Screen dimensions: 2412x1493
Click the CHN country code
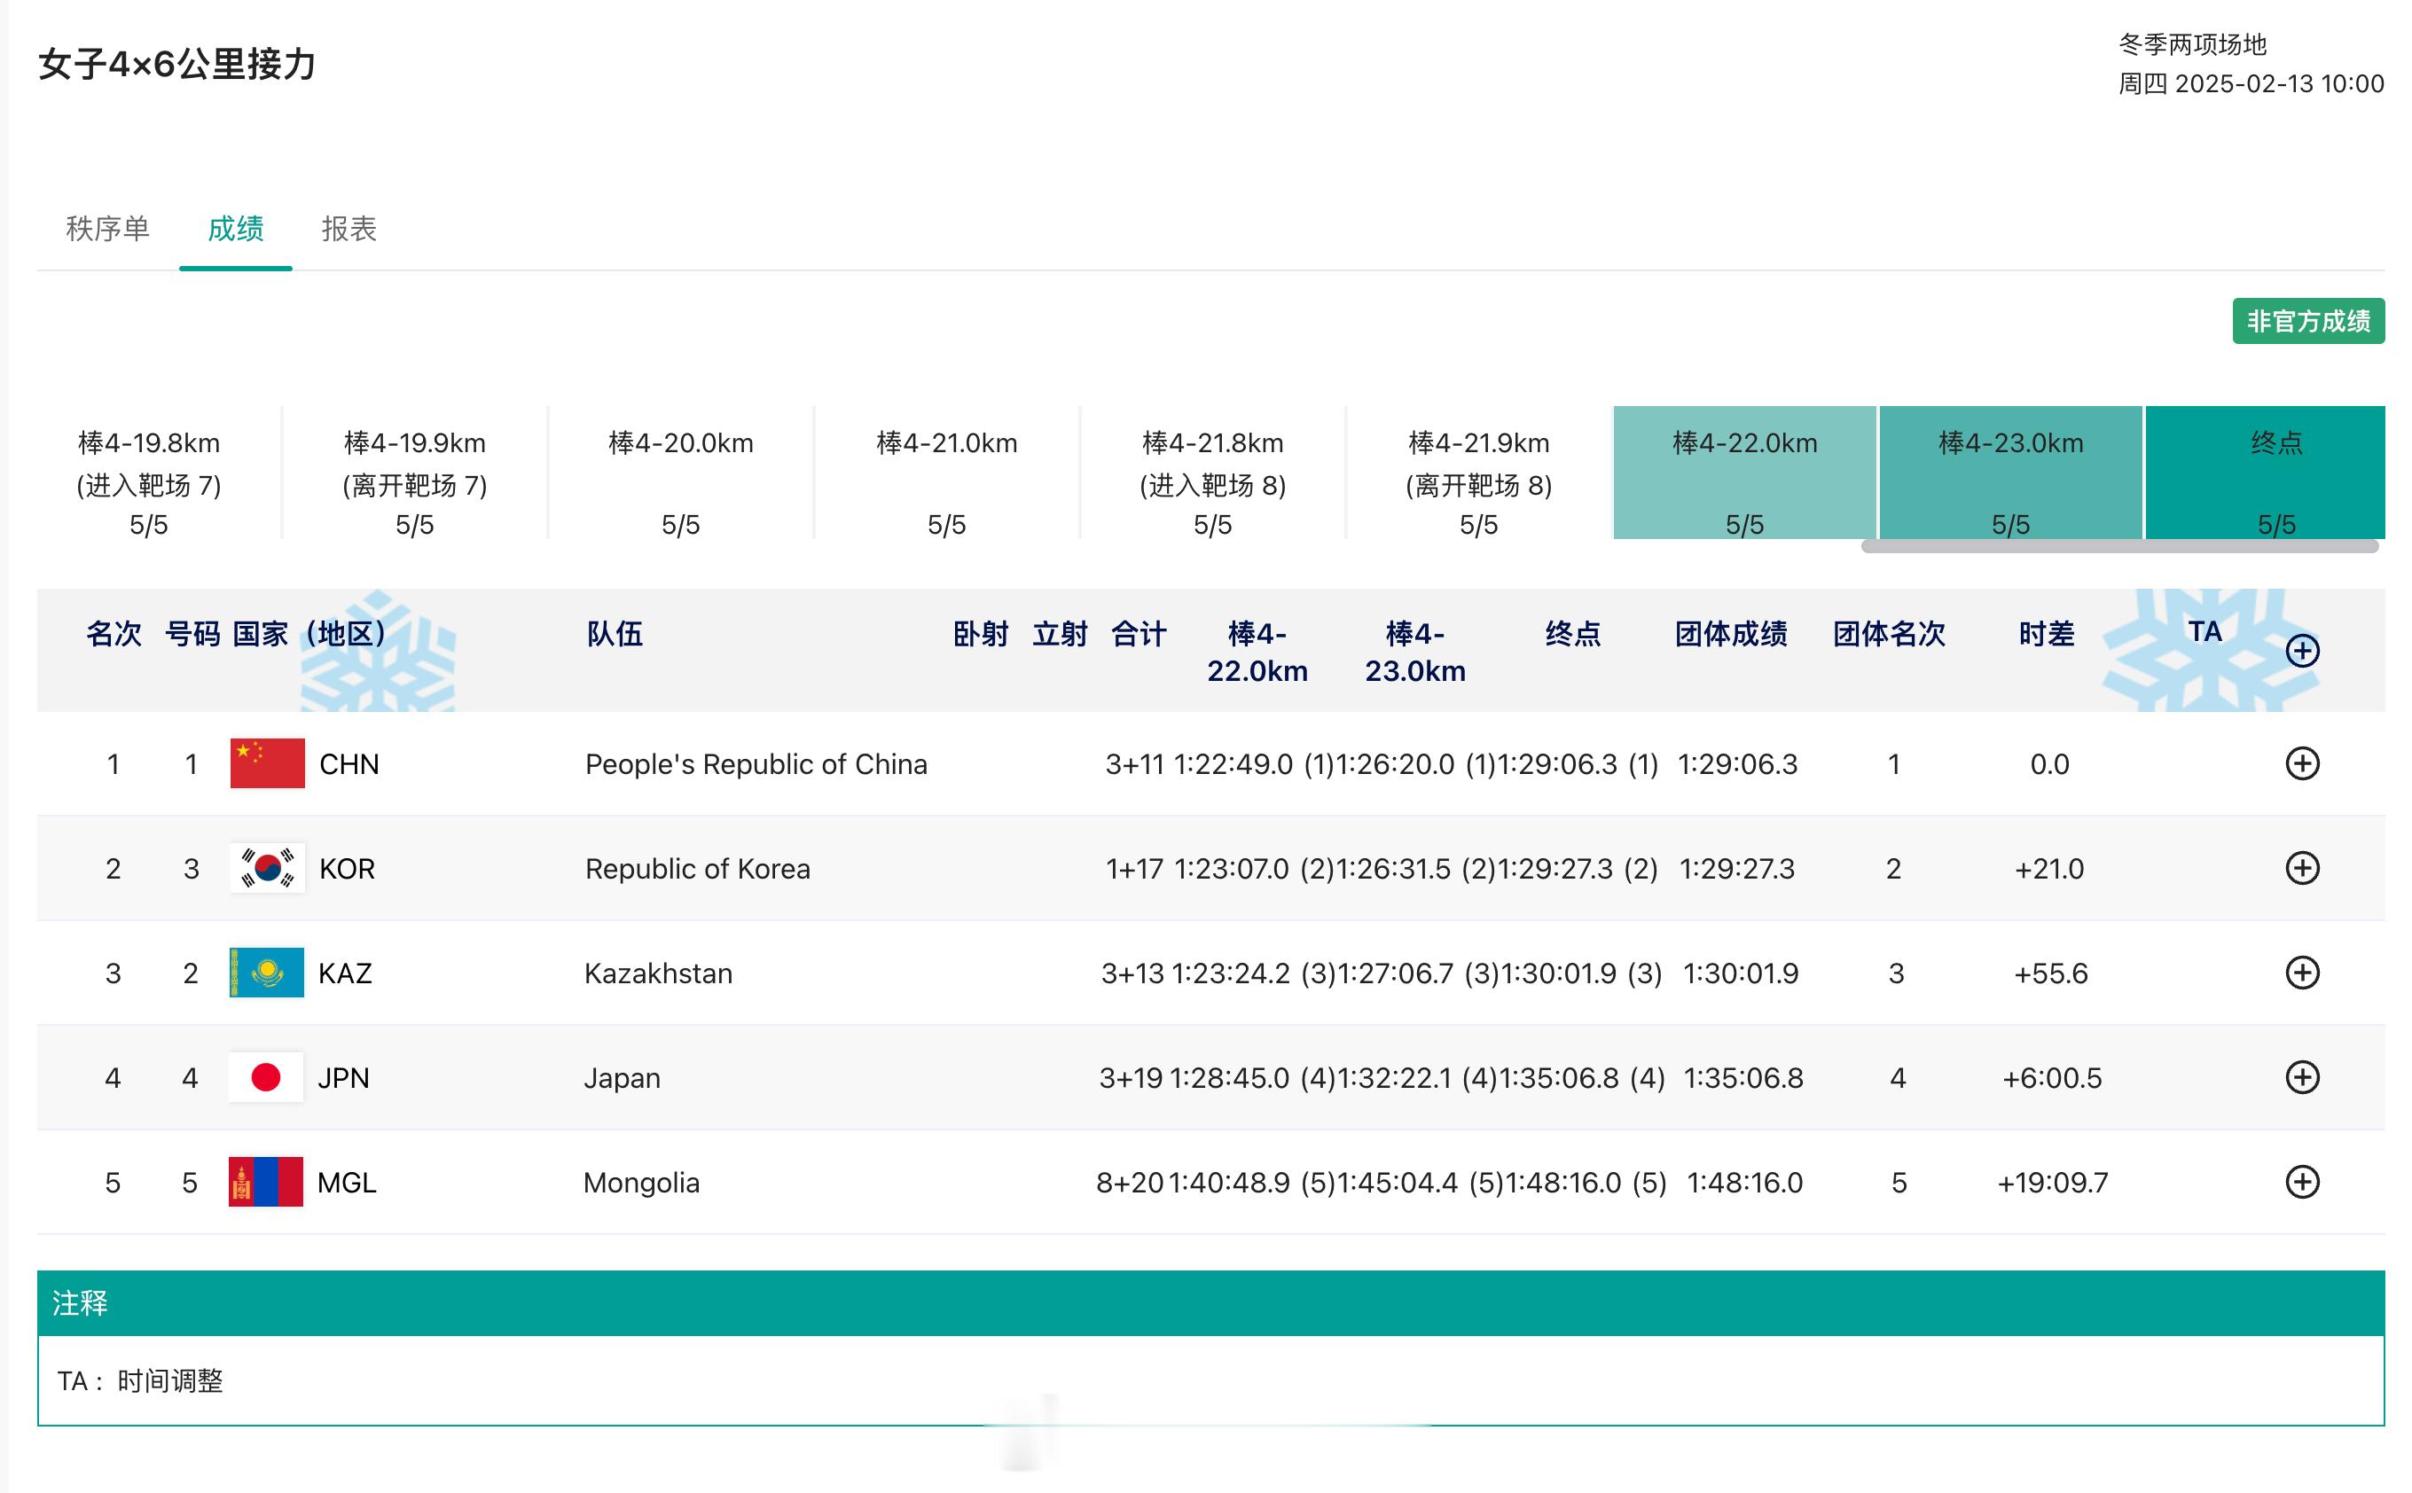coord(348,764)
